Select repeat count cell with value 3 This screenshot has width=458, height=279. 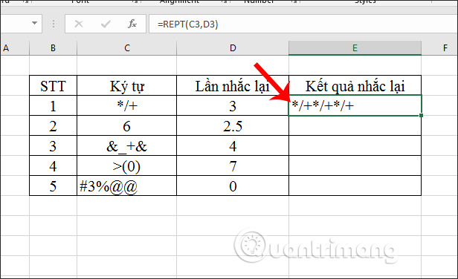(x=233, y=105)
